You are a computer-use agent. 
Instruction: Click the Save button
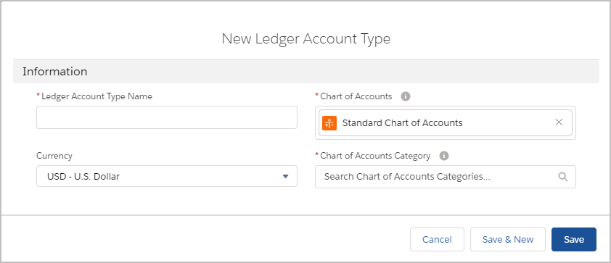(x=573, y=240)
